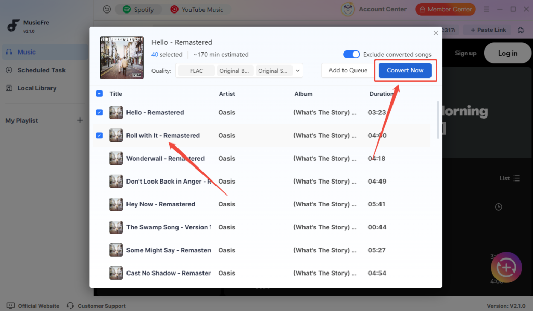Open the hamburger menu icon in title bar
Image resolution: width=533 pixels, height=311 pixels.
coord(487,9)
